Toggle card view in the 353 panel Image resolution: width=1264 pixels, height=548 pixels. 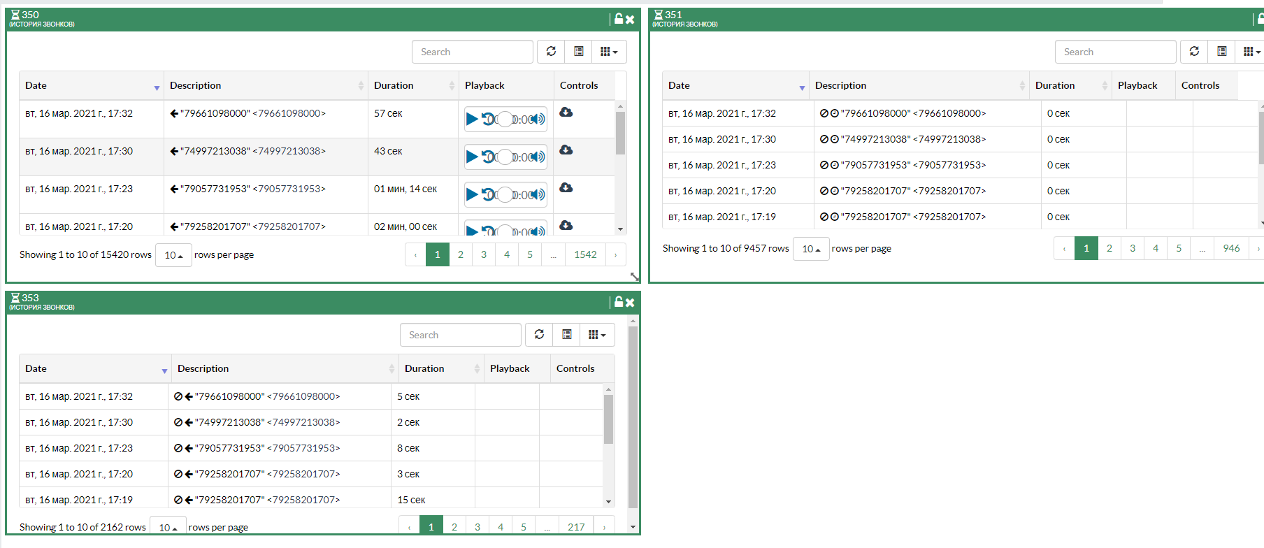tap(567, 335)
